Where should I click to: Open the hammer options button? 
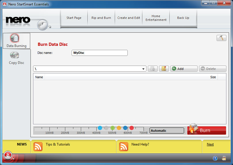pyautogui.click(x=221, y=38)
